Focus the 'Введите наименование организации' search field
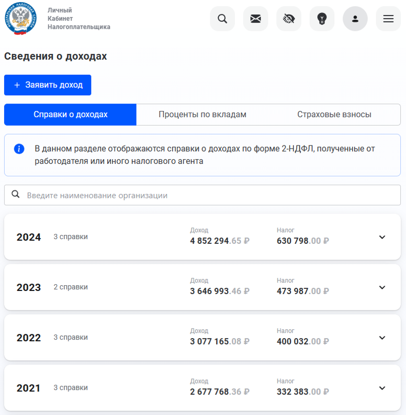The image size is (406, 415). point(202,195)
